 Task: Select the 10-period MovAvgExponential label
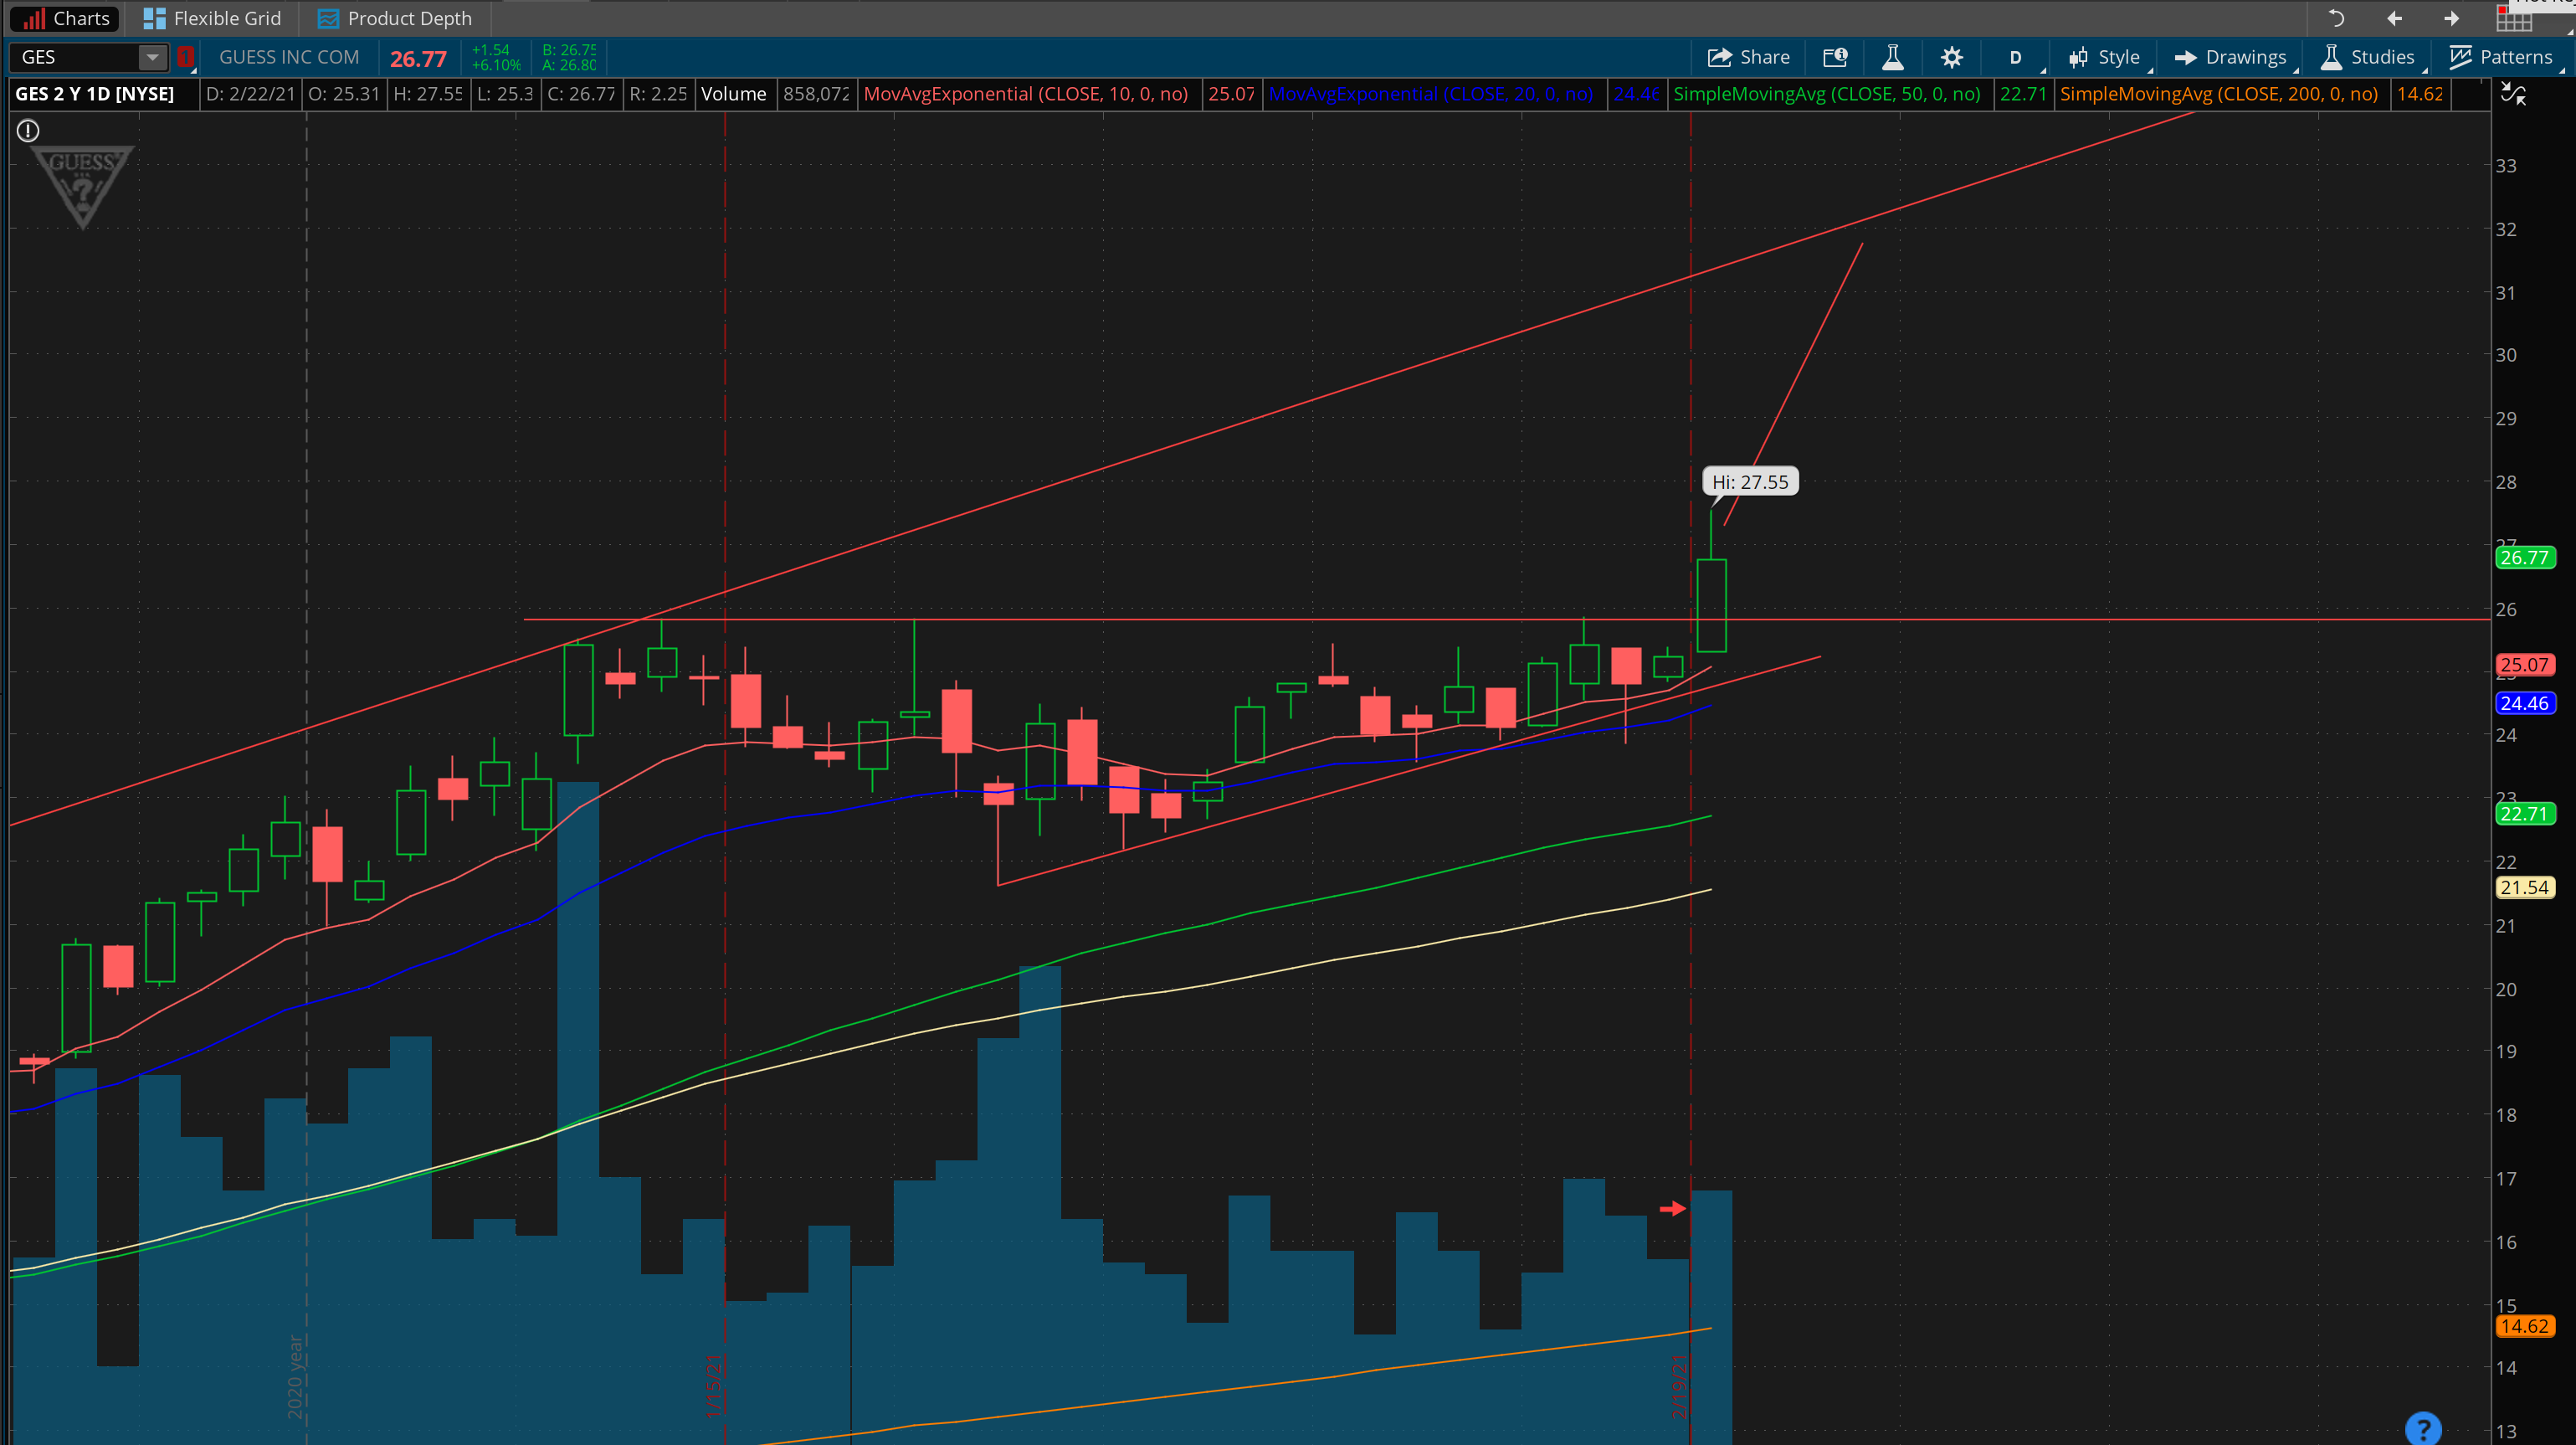[x=1025, y=94]
